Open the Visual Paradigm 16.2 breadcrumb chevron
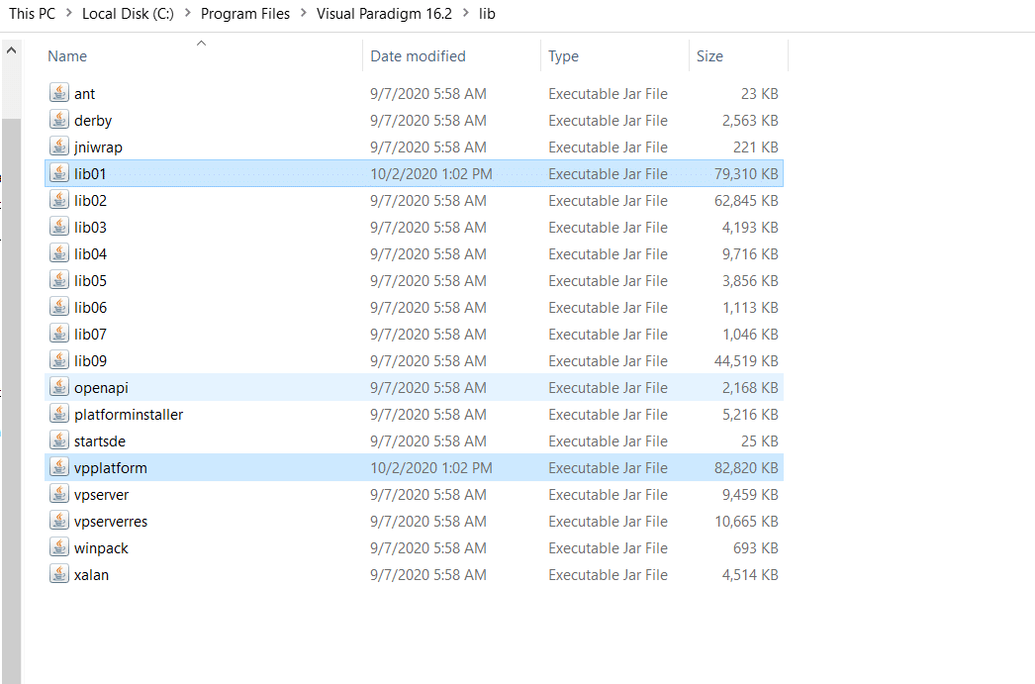Image resolution: width=1035 pixels, height=684 pixels. point(466,13)
